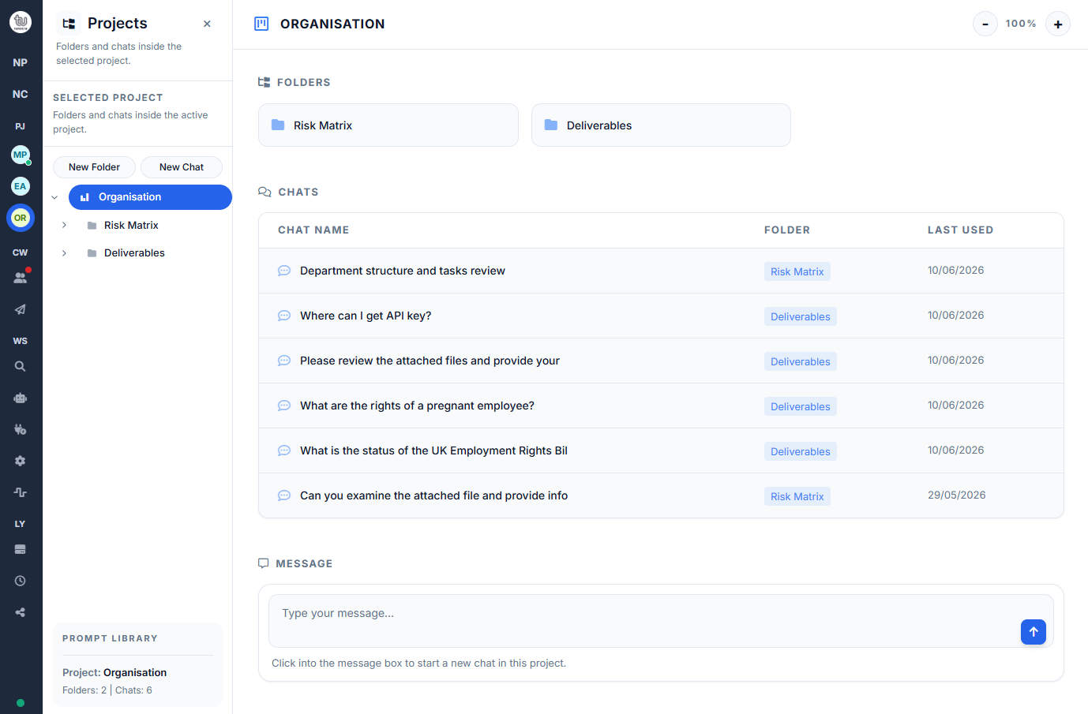The height and width of the screenshot is (714, 1088).
Task: Open the users icon with red badge
Action: click(21, 278)
